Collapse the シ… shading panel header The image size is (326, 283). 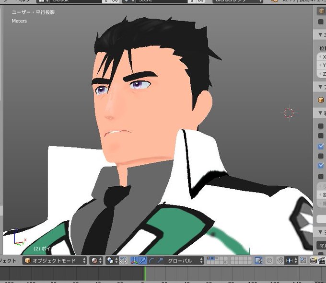pyautogui.click(x=320, y=232)
